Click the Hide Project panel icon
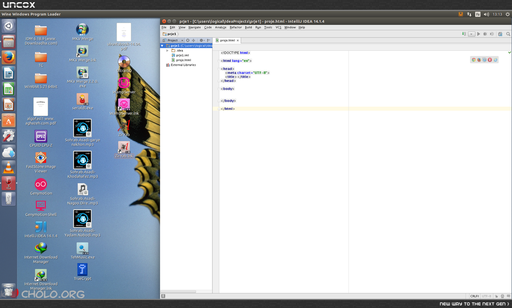The image size is (512, 308). pyautogui.click(x=208, y=40)
